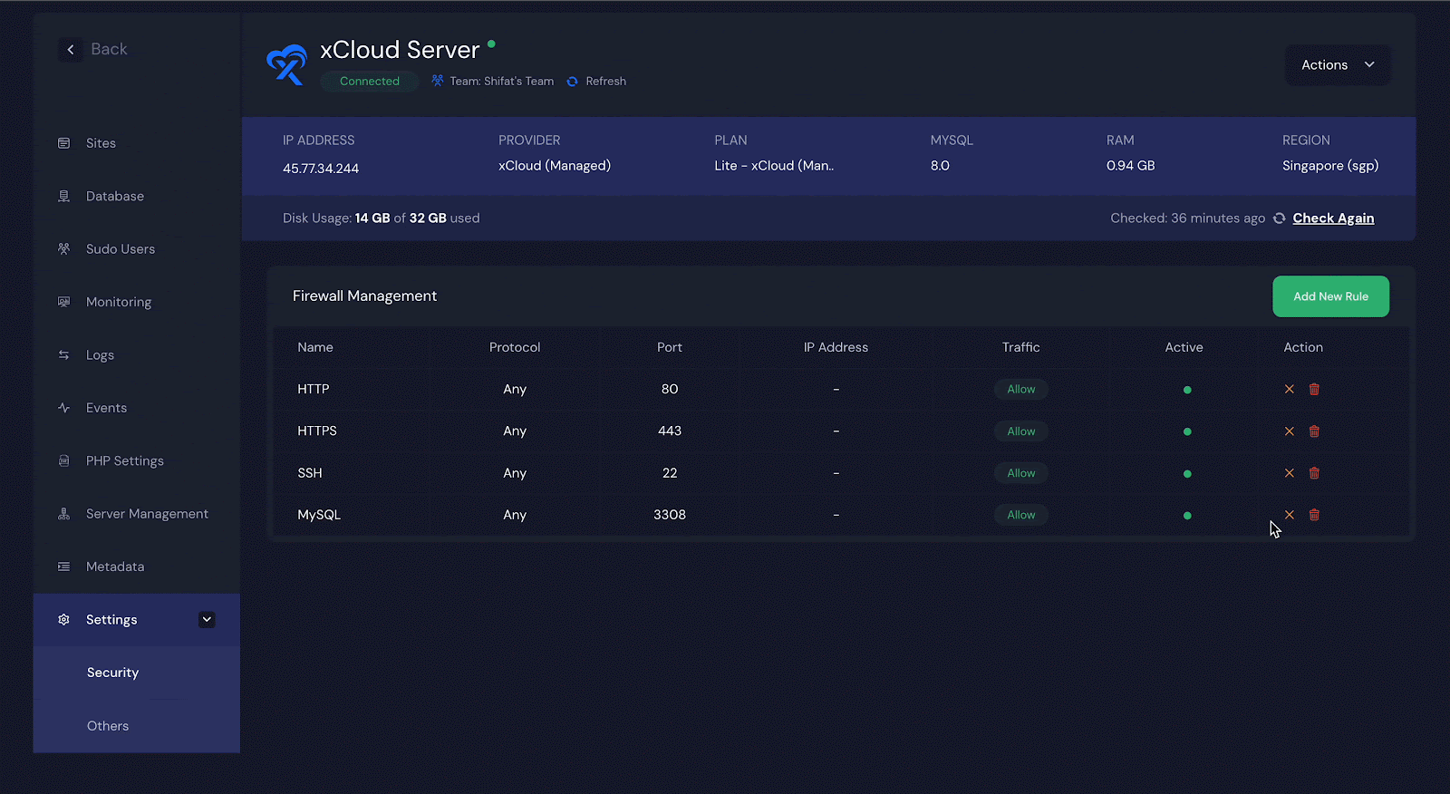Screen dimensions: 1450x794
Task: Click the Settings gear icon
Action: click(63, 620)
